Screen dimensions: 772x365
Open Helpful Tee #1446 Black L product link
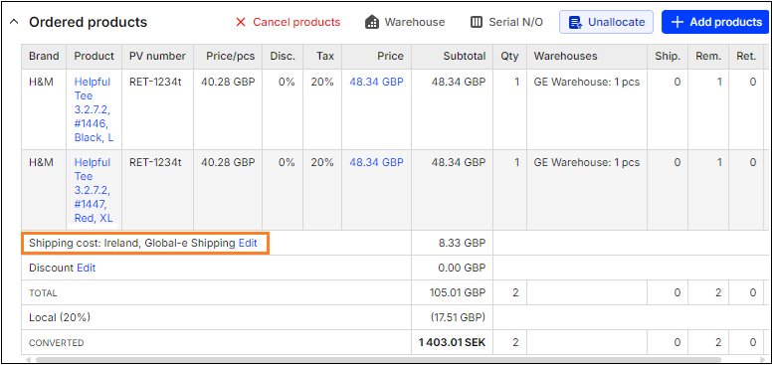coord(94,109)
